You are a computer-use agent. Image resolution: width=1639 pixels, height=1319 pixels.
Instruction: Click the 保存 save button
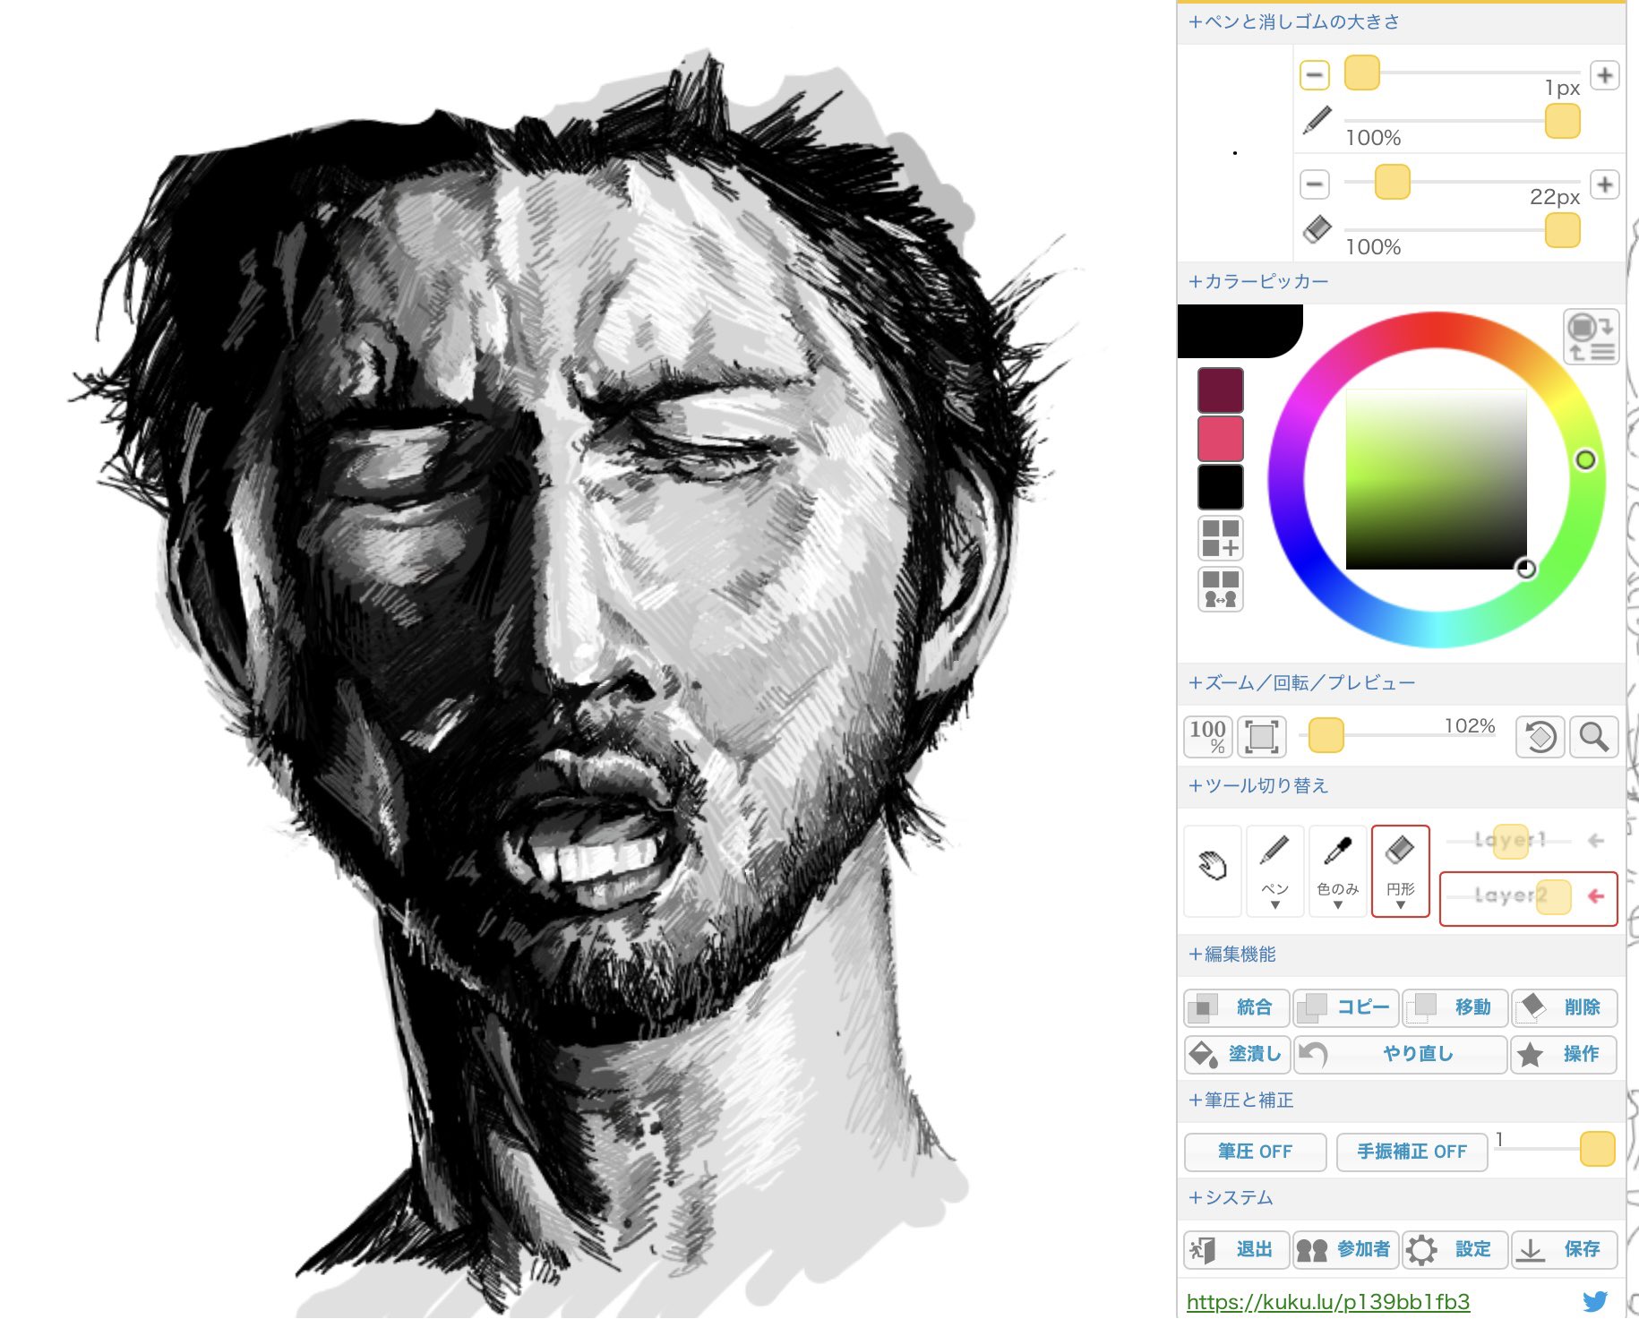(1564, 1249)
